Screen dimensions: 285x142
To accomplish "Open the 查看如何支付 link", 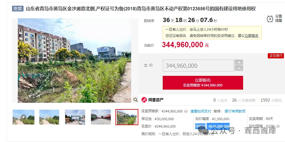I will coord(201,111).
